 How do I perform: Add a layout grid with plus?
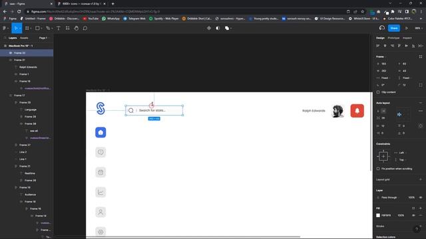(x=421, y=179)
